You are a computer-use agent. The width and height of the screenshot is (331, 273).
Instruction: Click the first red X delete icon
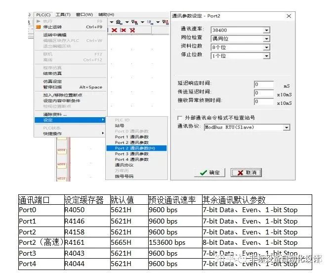click(114, 30)
